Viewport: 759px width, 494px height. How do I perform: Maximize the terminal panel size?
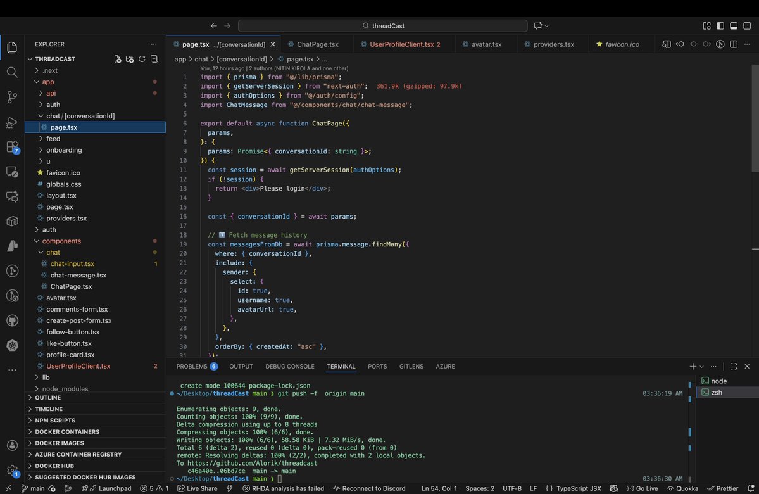(734, 367)
